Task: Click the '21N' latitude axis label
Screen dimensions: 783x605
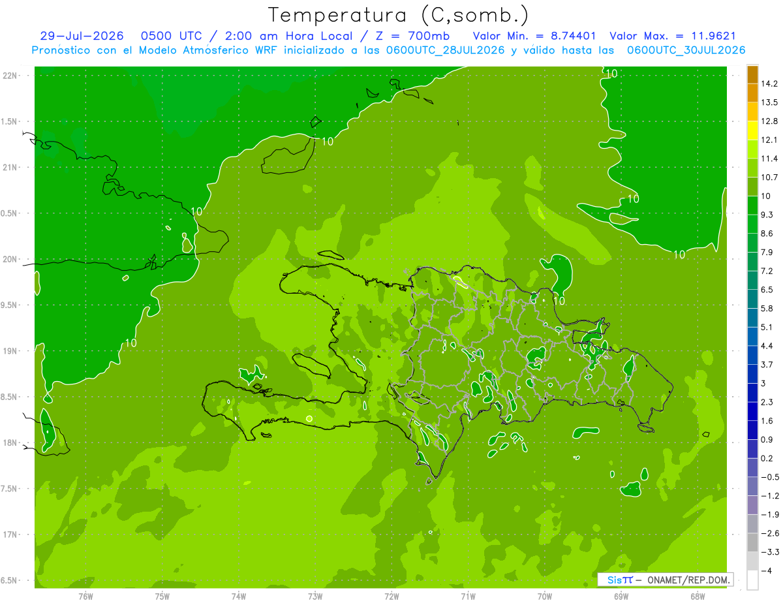Action: (10, 167)
